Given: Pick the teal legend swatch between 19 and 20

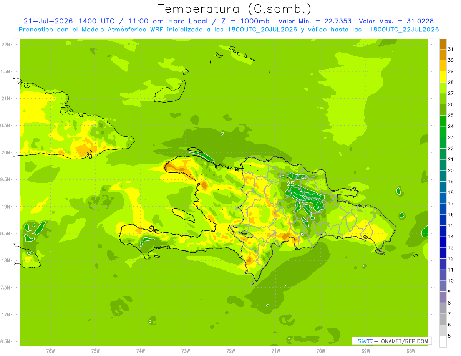Looking at the screenshot, I should click(443, 176).
